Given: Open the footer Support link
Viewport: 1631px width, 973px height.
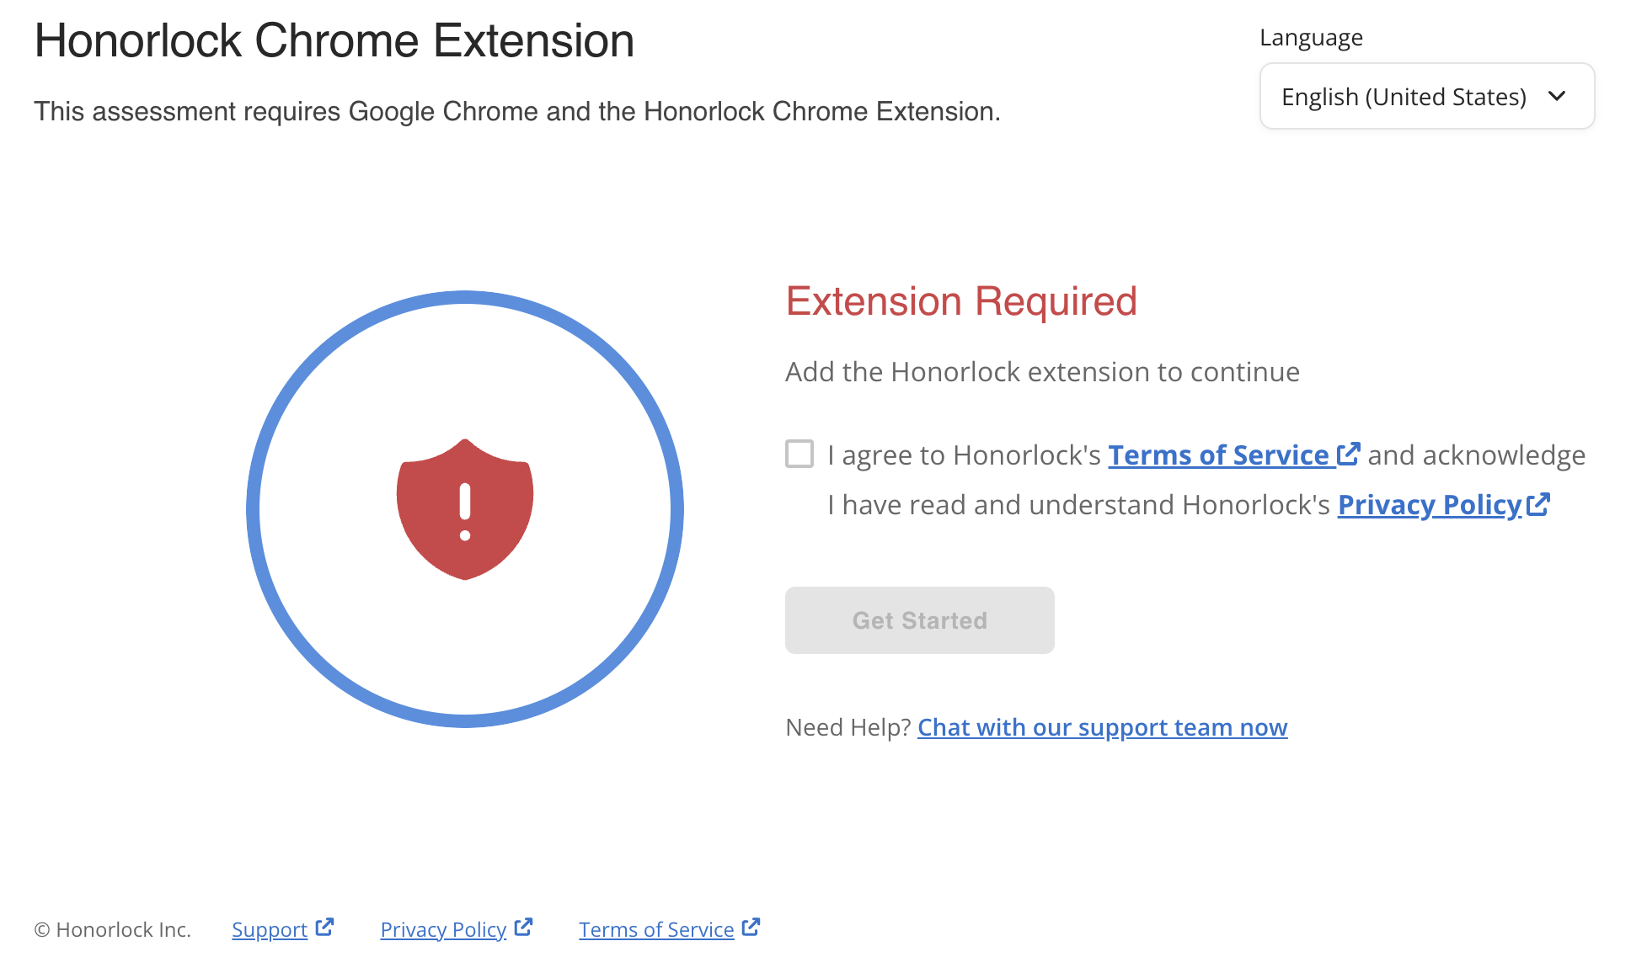Looking at the screenshot, I should click(270, 929).
